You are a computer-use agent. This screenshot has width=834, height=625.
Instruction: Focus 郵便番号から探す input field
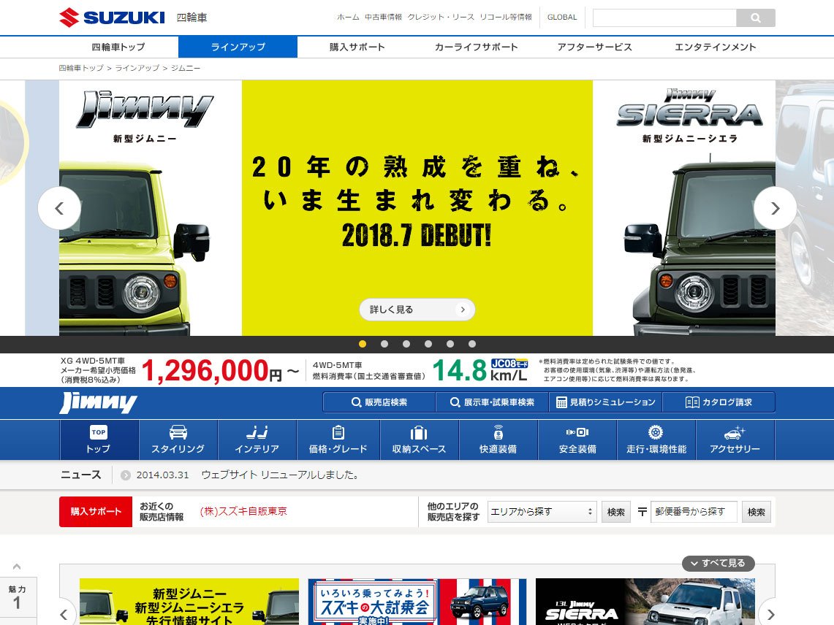694,512
